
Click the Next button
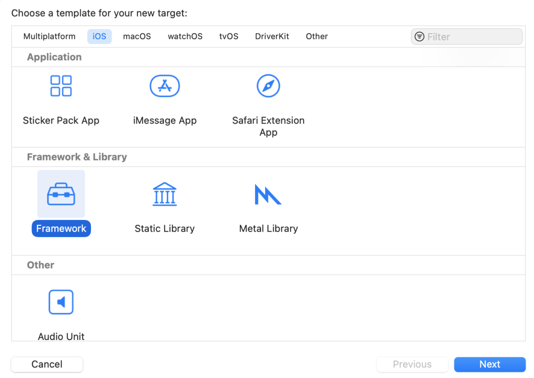(489, 364)
